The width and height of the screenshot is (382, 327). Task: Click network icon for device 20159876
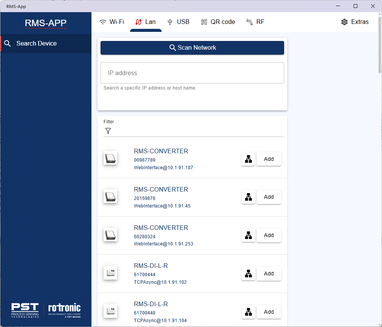click(248, 197)
